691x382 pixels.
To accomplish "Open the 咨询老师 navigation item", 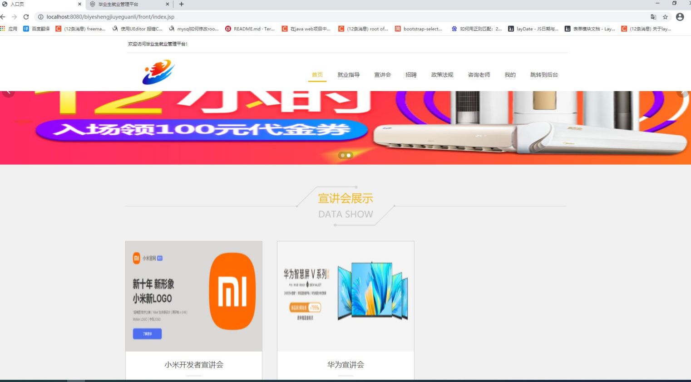I will tap(479, 75).
